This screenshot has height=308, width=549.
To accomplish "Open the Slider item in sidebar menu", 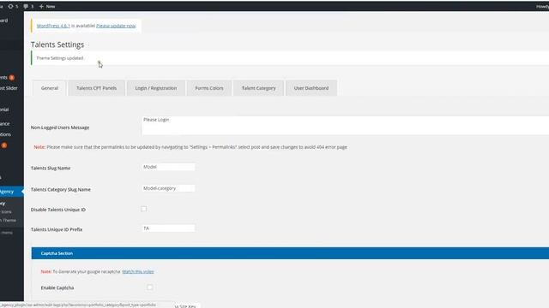I will [x=9, y=88].
